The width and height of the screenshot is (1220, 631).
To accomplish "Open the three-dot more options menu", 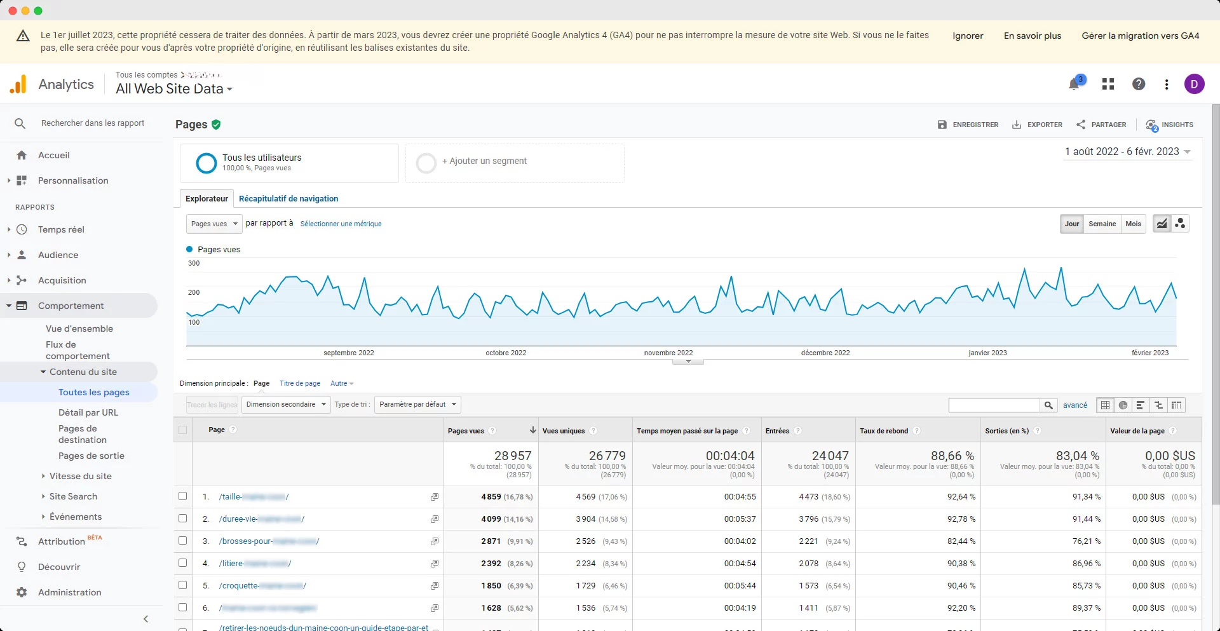I will [1167, 84].
